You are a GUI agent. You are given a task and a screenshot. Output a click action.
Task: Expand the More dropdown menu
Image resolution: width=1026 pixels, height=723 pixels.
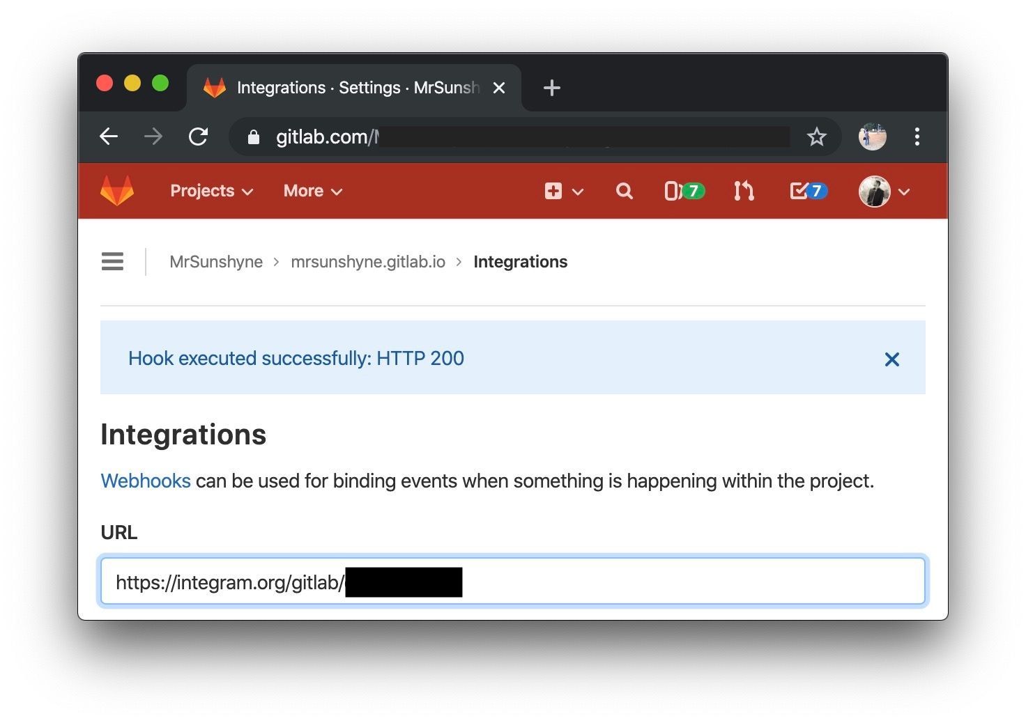(312, 191)
